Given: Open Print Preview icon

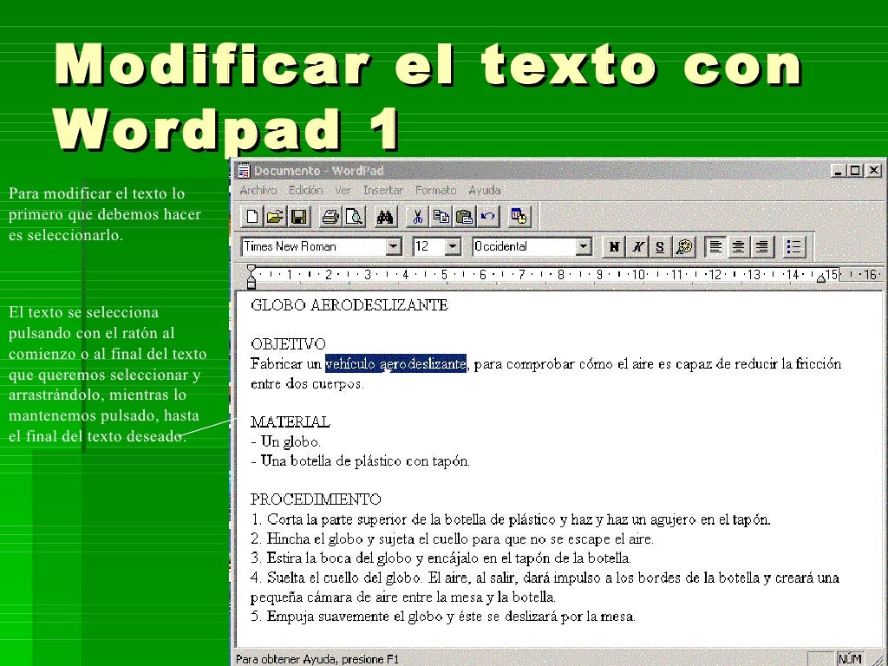Looking at the screenshot, I should pos(355,216).
